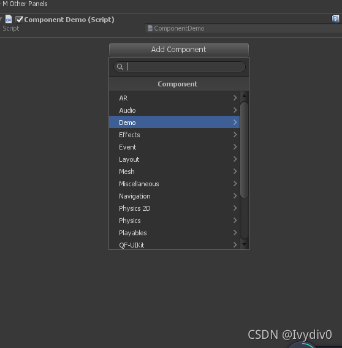Click the ComponentDemo script file icon
342x348 pixels.
[150, 28]
